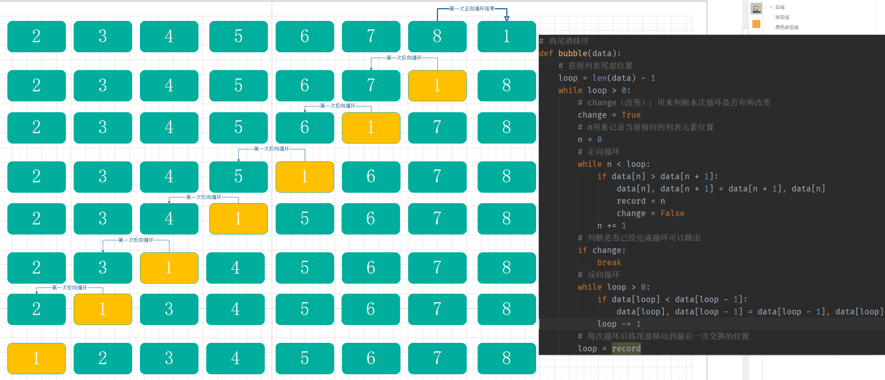Click the '# 反向循环' comment
This screenshot has height=380, width=885.
click(599, 275)
